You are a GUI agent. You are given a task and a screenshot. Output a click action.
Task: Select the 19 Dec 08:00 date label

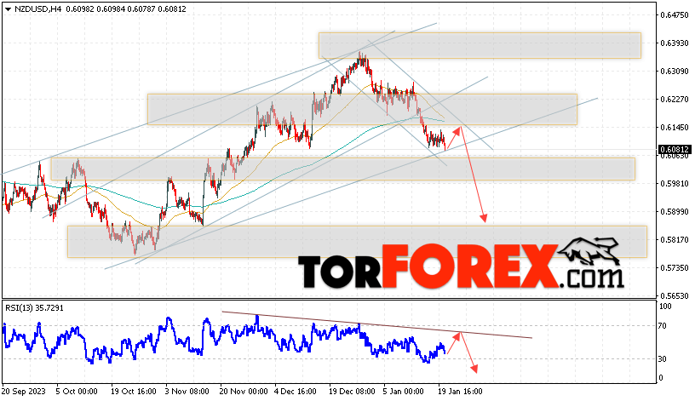coord(352,392)
